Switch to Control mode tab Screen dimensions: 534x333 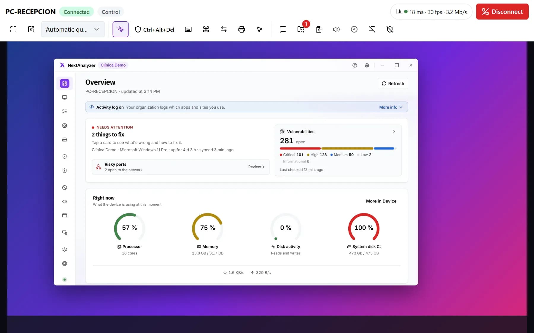click(x=111, y=12)
